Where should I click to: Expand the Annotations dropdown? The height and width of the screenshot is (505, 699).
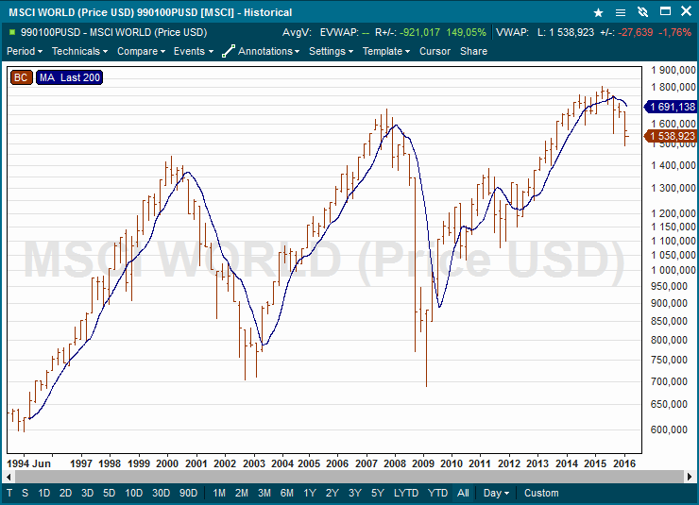coord(268,51)
